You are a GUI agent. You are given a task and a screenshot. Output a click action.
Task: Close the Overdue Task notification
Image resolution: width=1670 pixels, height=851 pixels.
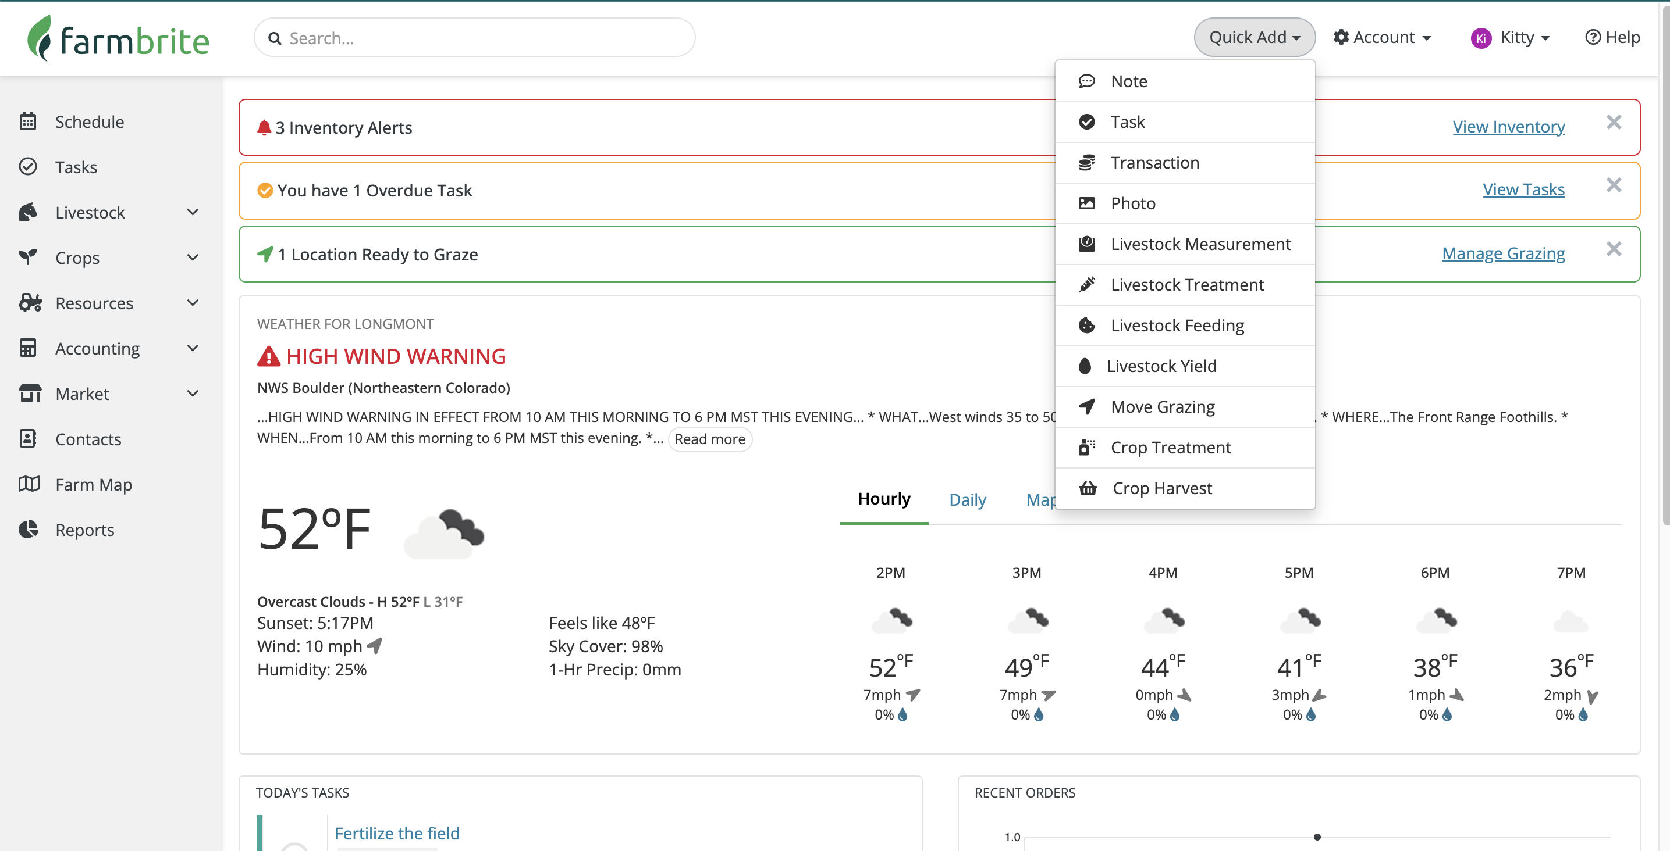pyautogui.click(x=1614, y=185)
